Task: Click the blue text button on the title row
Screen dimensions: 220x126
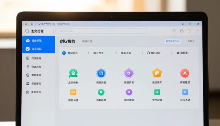Action: coord(173,41)
